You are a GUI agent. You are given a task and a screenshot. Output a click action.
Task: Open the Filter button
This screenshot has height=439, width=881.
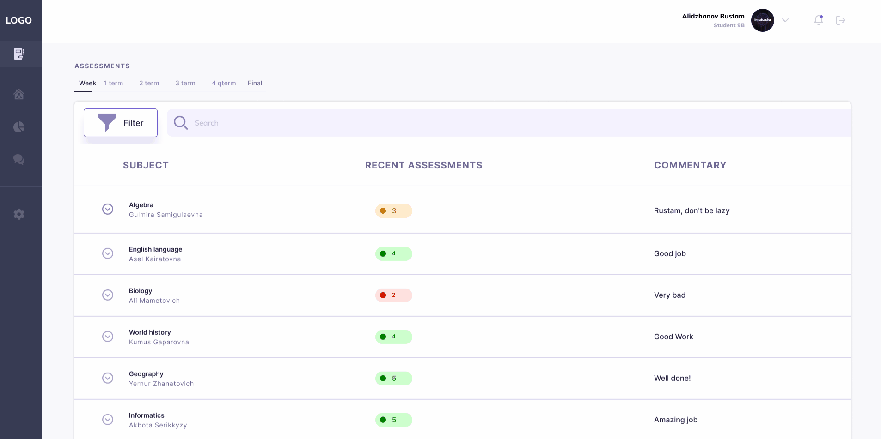(121, 123)
